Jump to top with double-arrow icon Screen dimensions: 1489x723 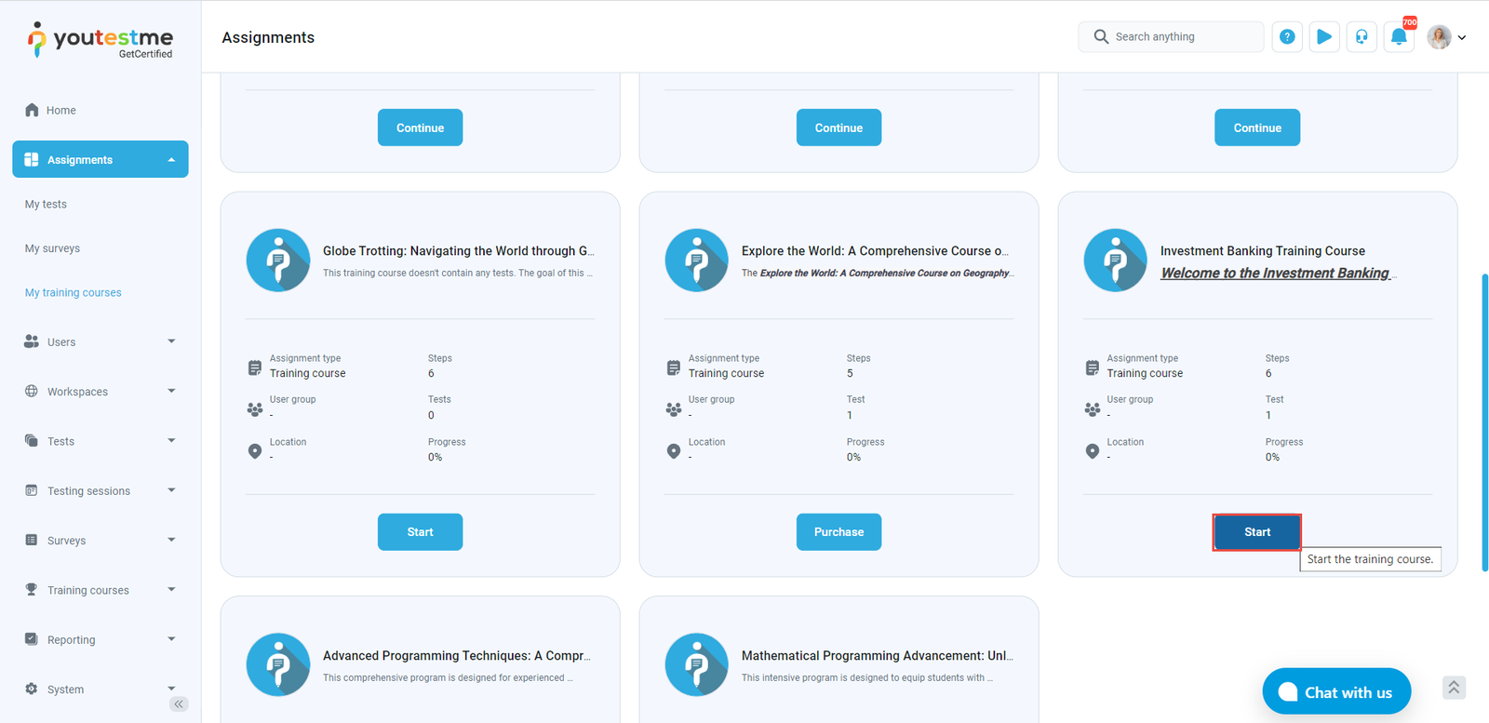pos(1454,688)
